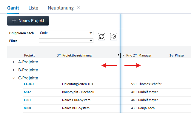Open the Filter dropdown
The width and height of the screenshot is (191, 113).
pos(66,41)
